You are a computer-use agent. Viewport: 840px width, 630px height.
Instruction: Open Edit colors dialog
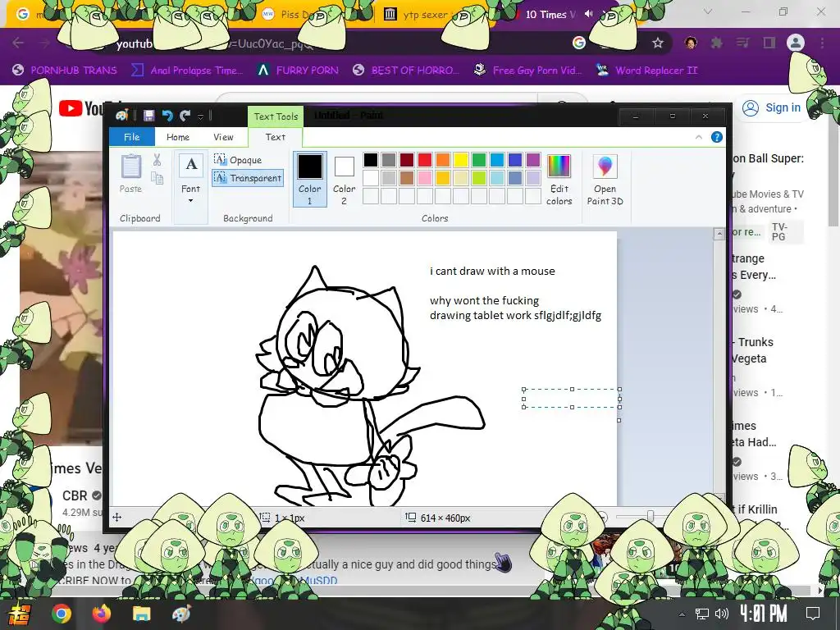pyautogui.click(x=559, y=180)
